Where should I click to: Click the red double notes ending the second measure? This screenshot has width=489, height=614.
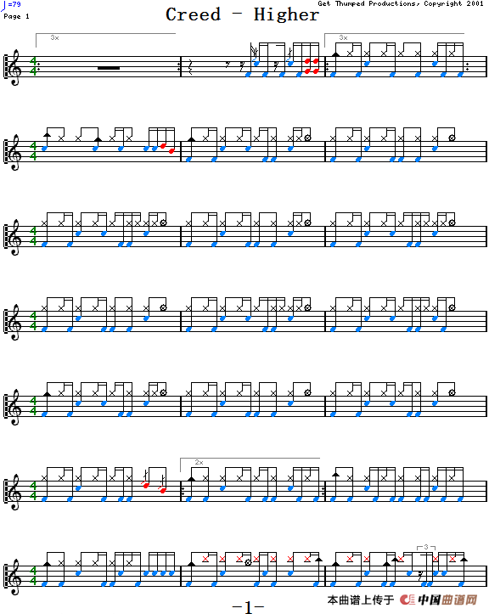click(x=312, y=65)
